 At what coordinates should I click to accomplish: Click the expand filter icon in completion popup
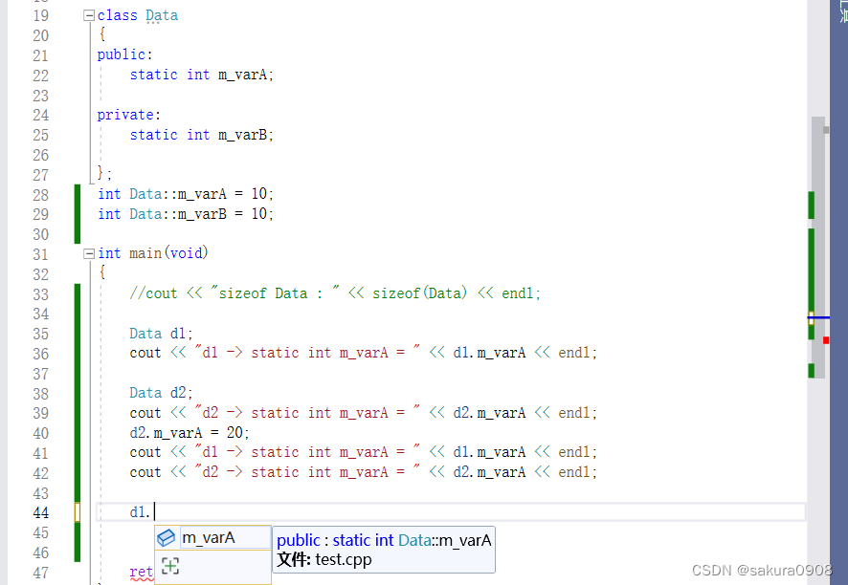pos(170,566)
